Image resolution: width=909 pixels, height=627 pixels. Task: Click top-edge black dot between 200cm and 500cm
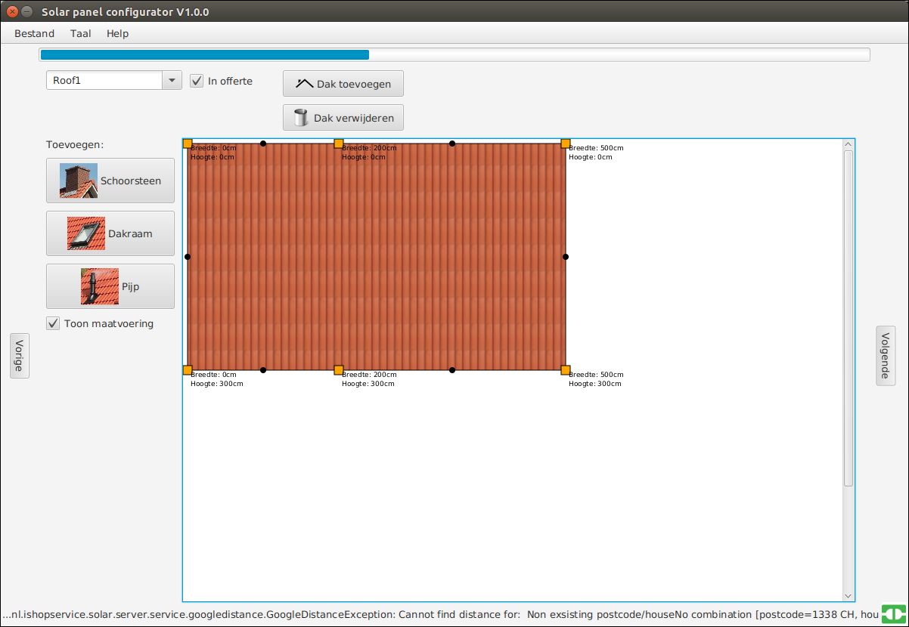pos(452,144)
